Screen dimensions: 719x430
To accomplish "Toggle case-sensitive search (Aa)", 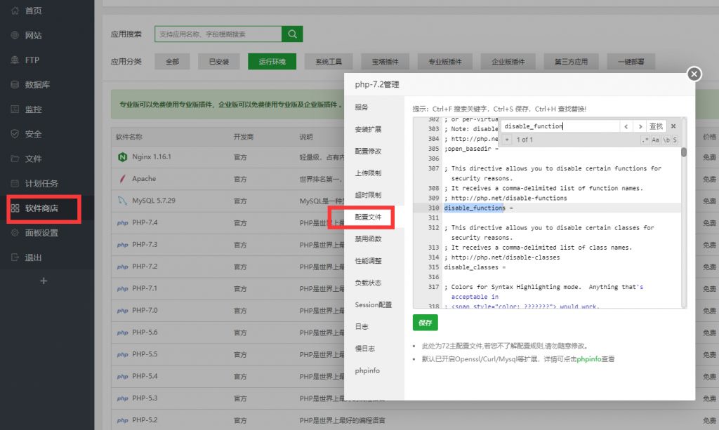I will point(656,140).
